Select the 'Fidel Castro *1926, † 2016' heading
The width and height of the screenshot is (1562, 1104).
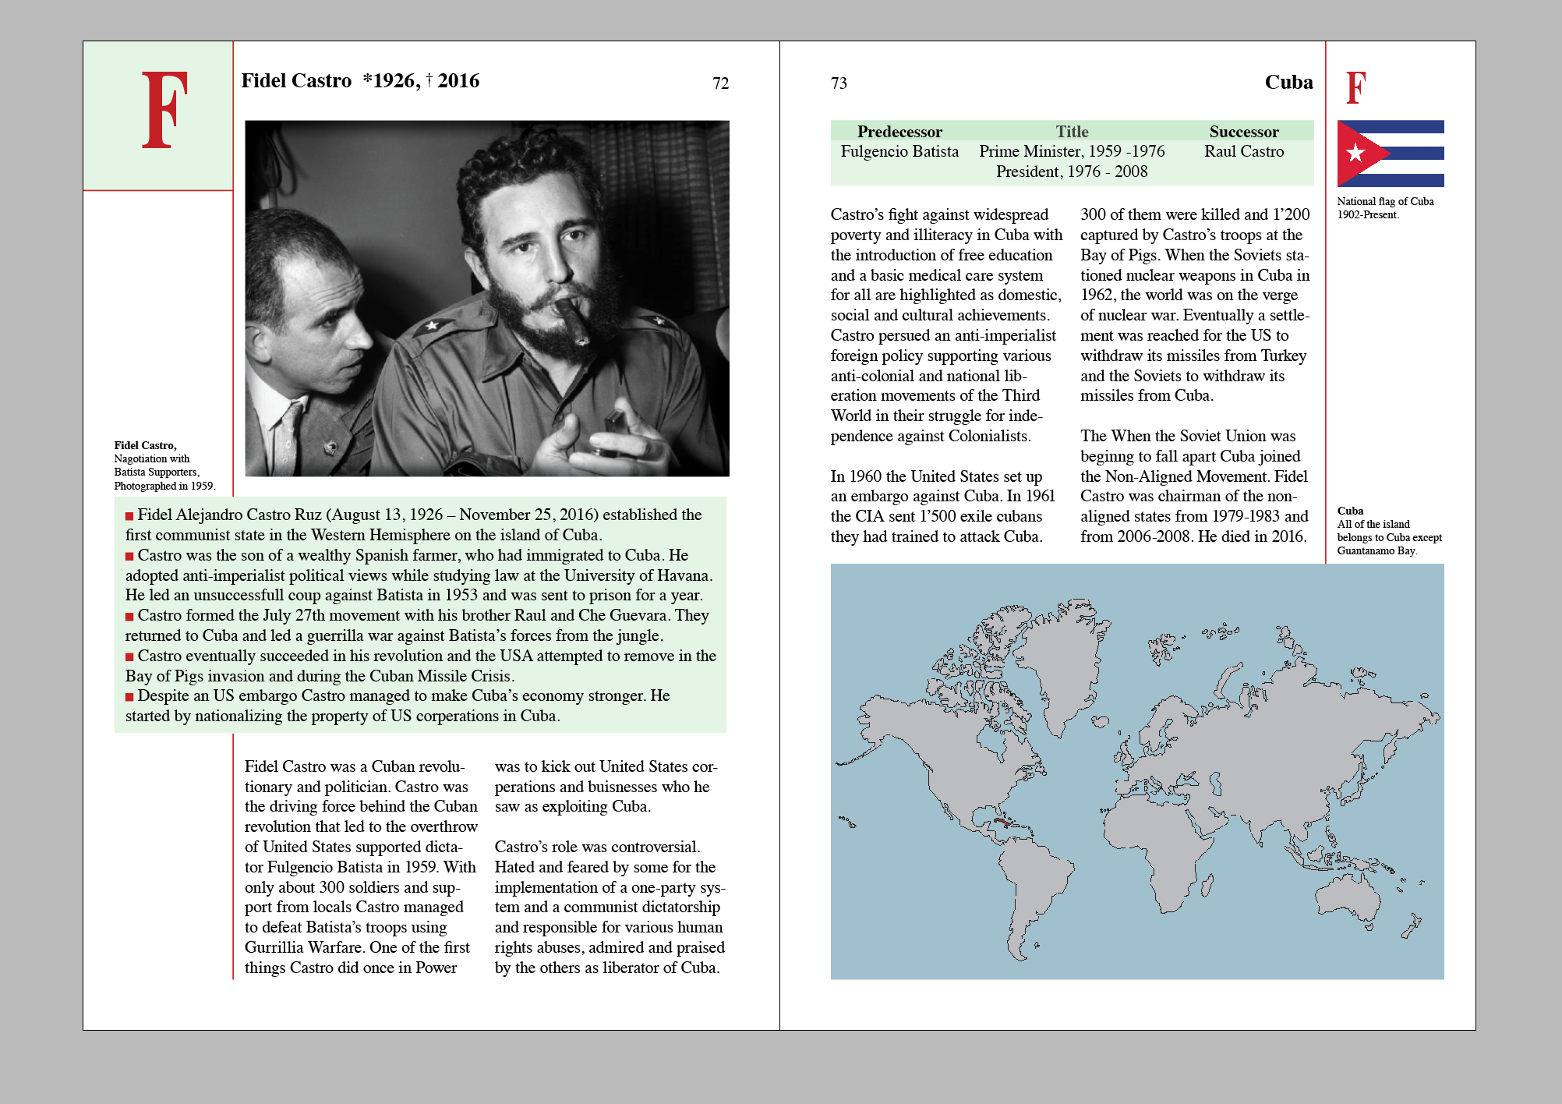pyautogui.click(x=360, y=81)
